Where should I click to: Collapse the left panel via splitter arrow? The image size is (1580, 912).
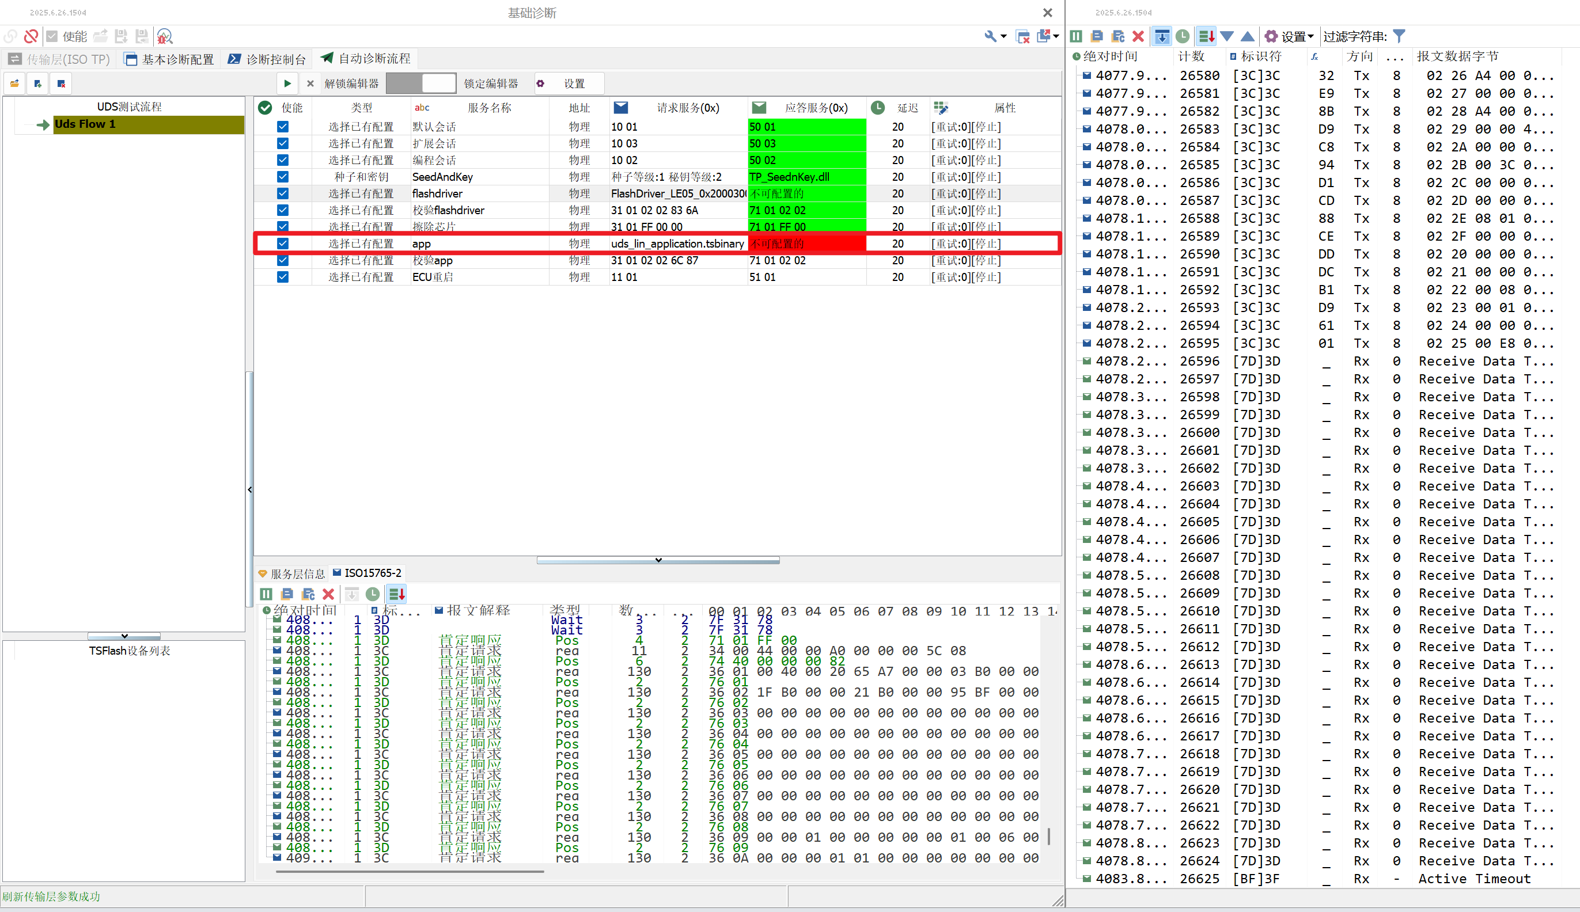[249, 490]
